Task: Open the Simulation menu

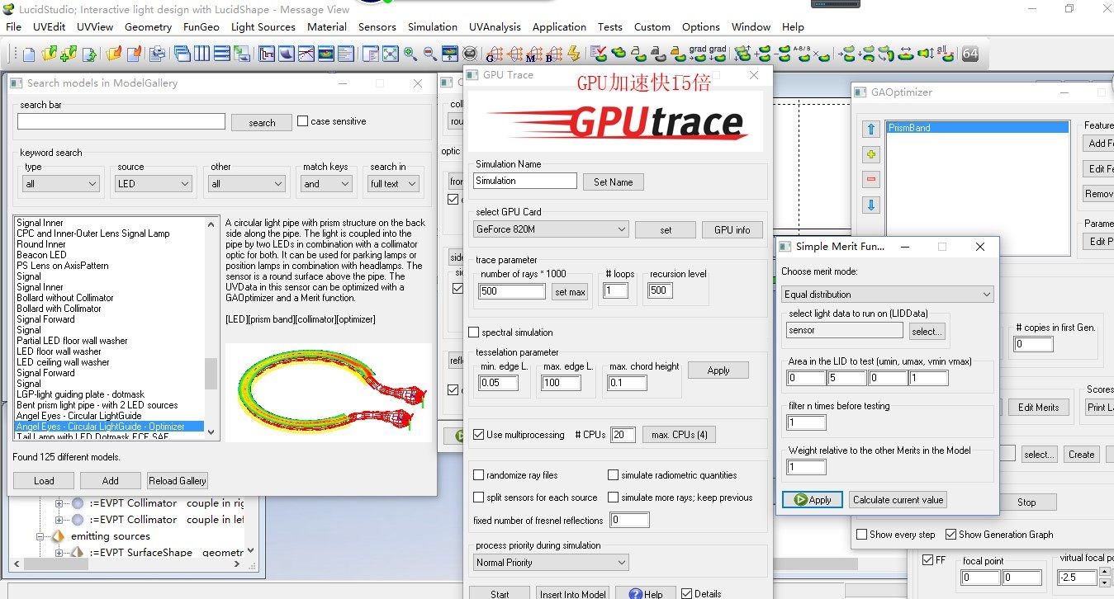Action: click(432, 27)
